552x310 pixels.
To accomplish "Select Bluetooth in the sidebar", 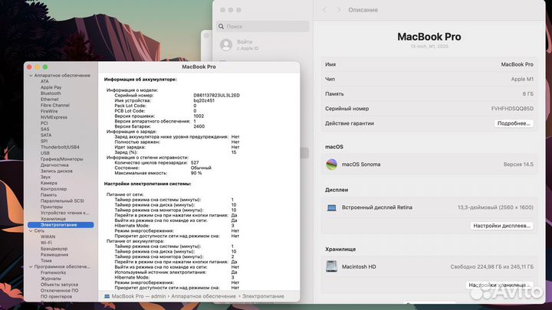I will pyautogui.click(x=51, y=93).
